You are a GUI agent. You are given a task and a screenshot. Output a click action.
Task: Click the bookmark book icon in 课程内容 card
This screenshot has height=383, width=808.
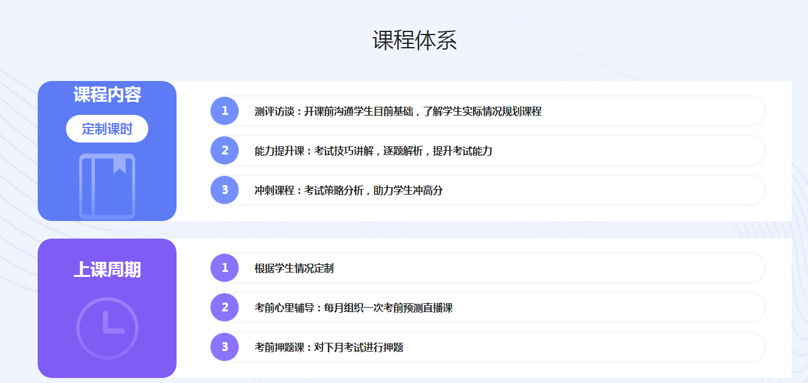pyautogui.click(x=107, y=186)
